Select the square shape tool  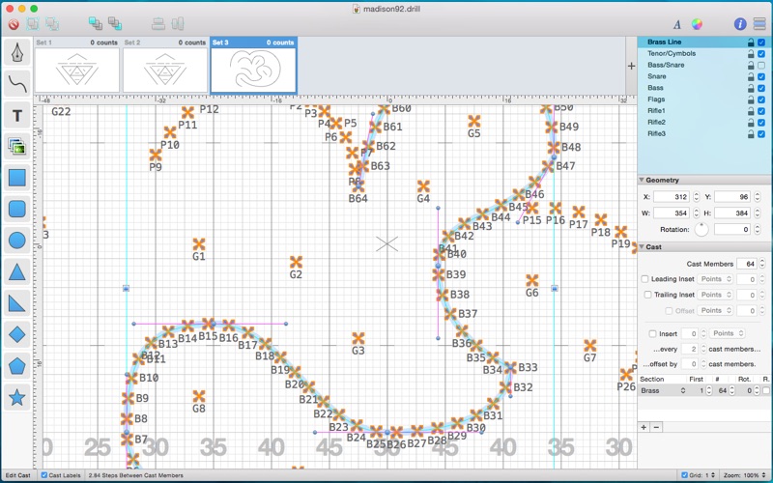tap(17, 178)
